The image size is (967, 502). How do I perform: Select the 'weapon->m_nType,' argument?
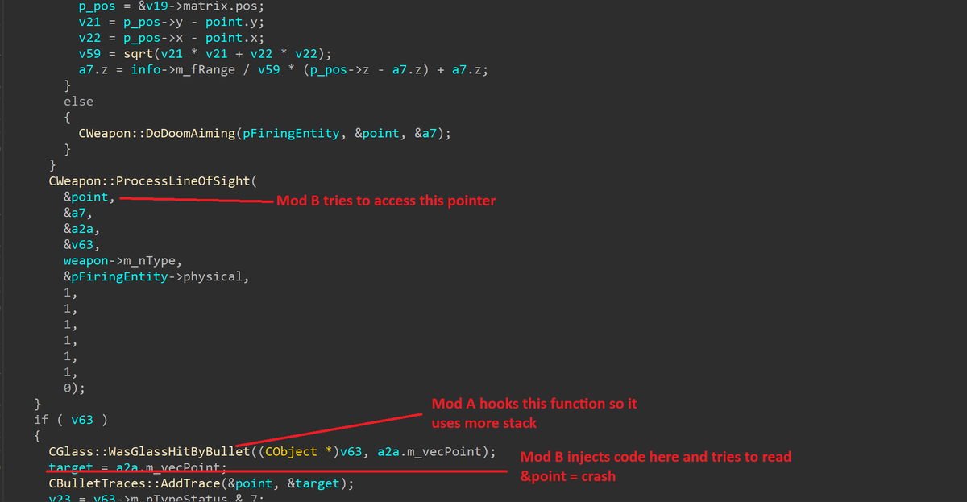point(123,261)
